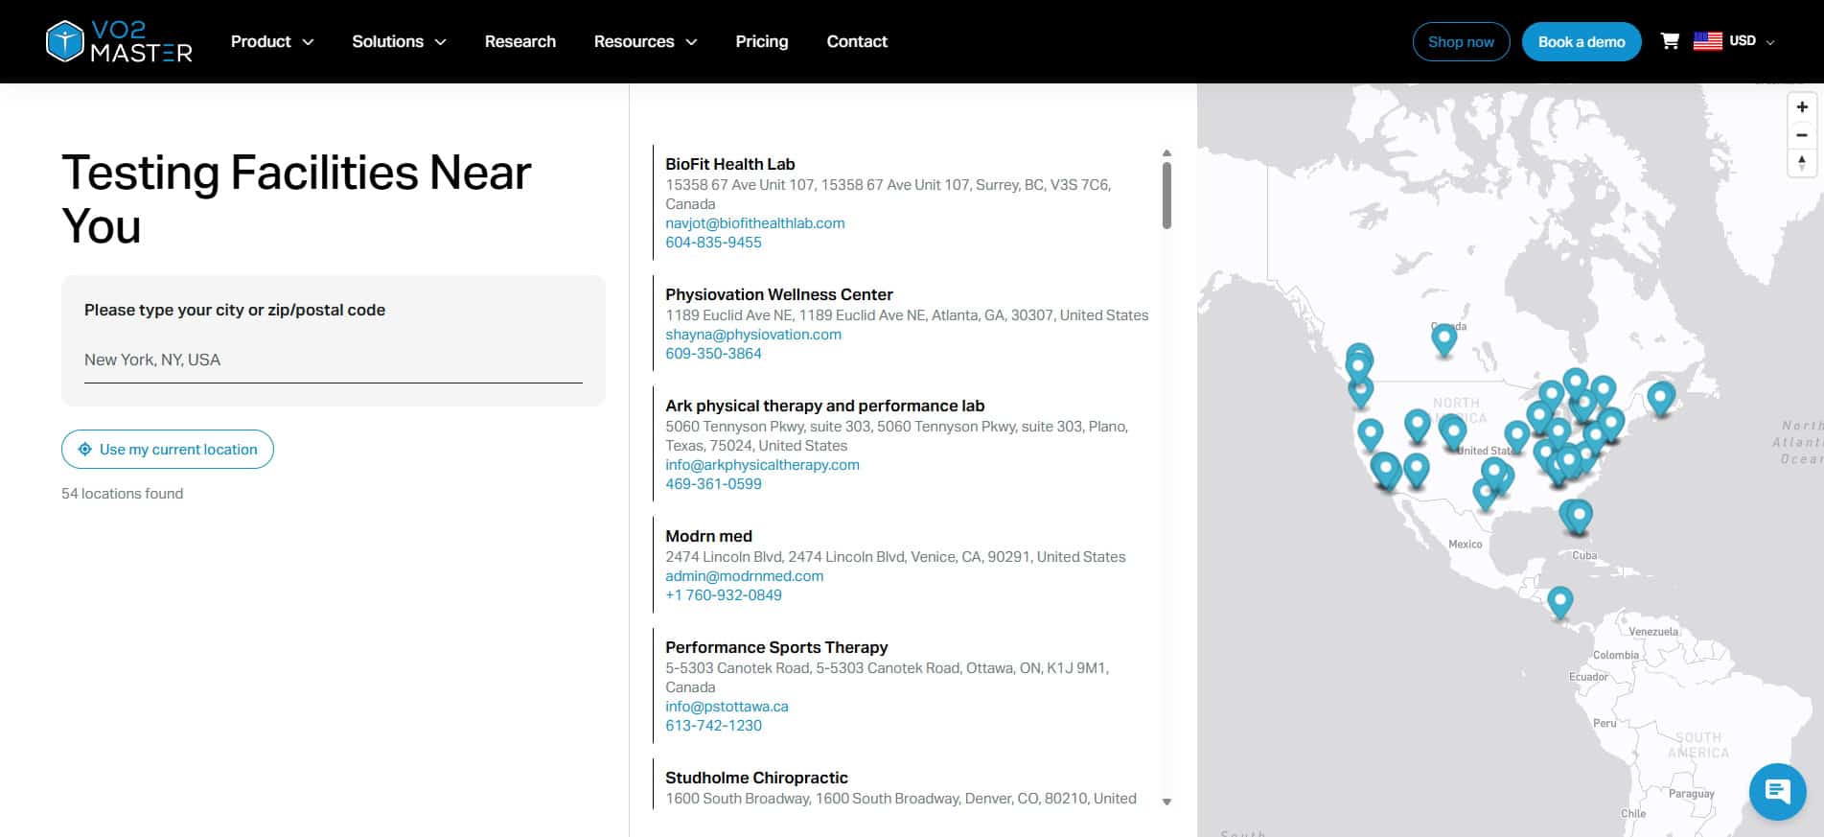Click the VO2 Master logo

(119, 41)
